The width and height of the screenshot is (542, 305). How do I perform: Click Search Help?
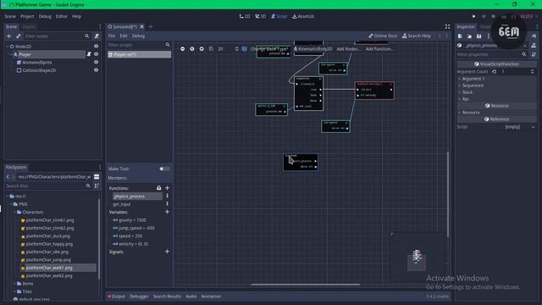tap(416, 36)
